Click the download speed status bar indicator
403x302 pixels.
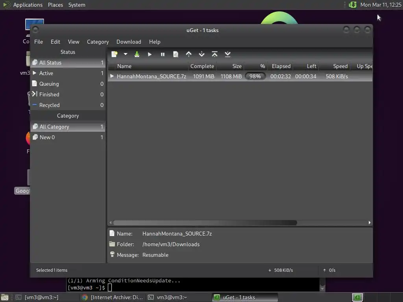click(281, 270)
